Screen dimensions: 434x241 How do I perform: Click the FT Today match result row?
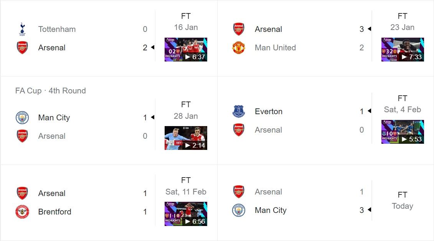click(x=402, y=200)
